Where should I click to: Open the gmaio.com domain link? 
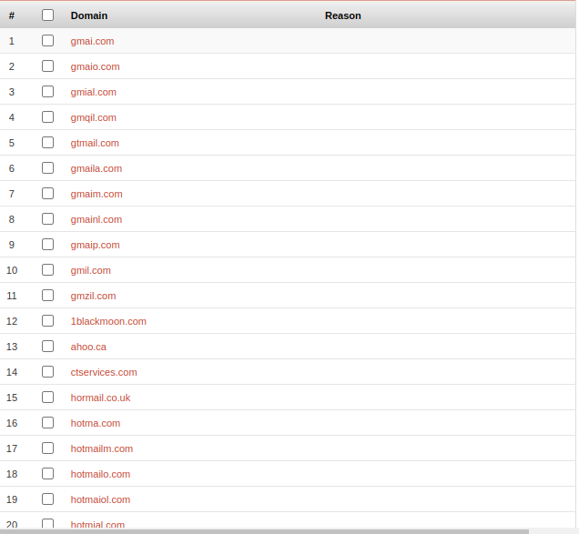pos(95,66)
